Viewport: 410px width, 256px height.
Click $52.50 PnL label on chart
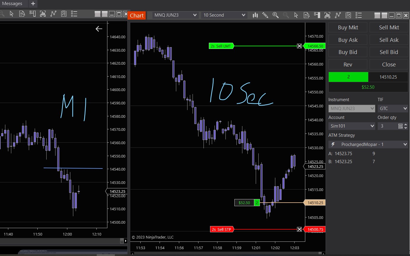tap(244, 203)
